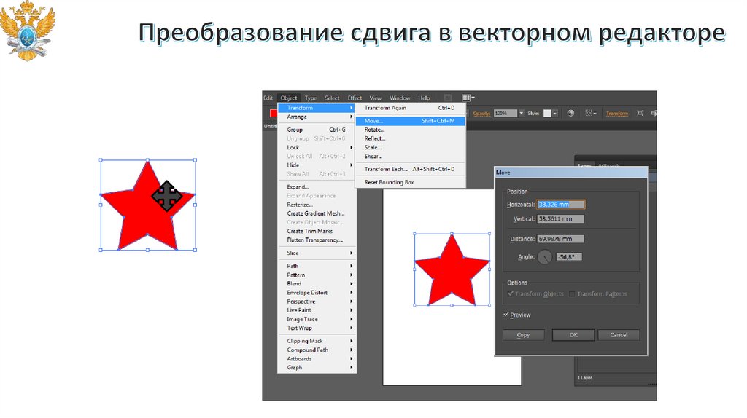Click the align selection icon in control bar
The height and width of the screenshot is (418, 747).
(x=589, y=113)
